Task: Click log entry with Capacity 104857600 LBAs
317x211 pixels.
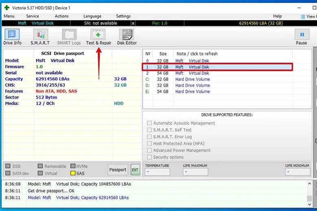Action: (x=79, y=184)
